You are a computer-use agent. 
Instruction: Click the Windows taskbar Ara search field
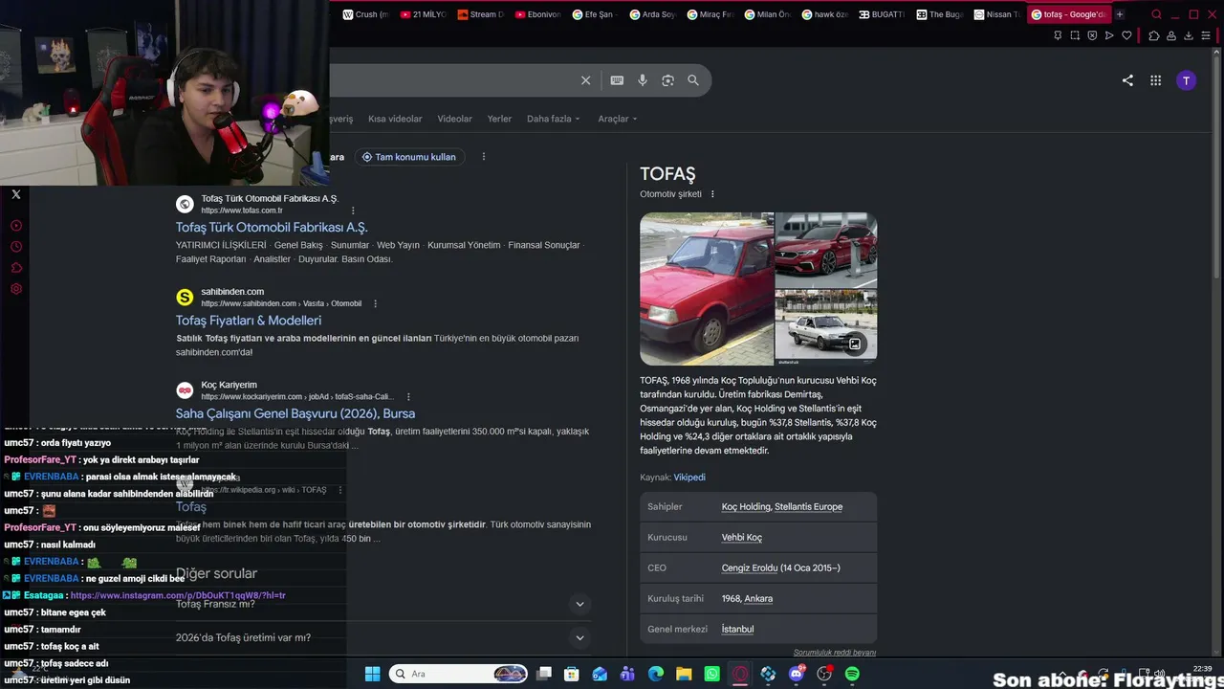click(x=459, y=674)
